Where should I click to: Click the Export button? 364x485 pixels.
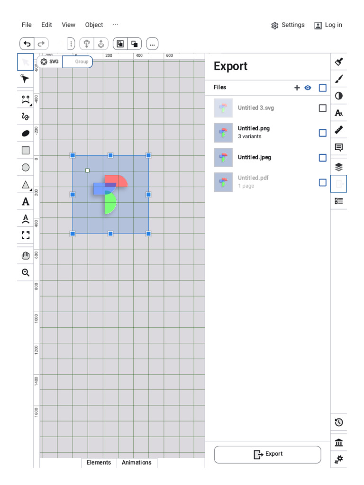(x=267, y=454)
